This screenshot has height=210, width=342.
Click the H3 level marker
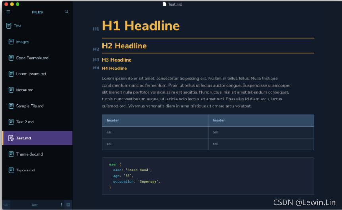coord(96,60)
